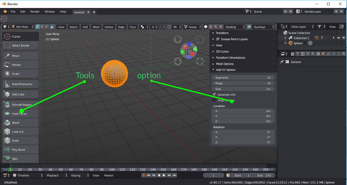This screenshot has height=185, width=347.
Task: Open the World properties globe tab
Action: (313, 54)
